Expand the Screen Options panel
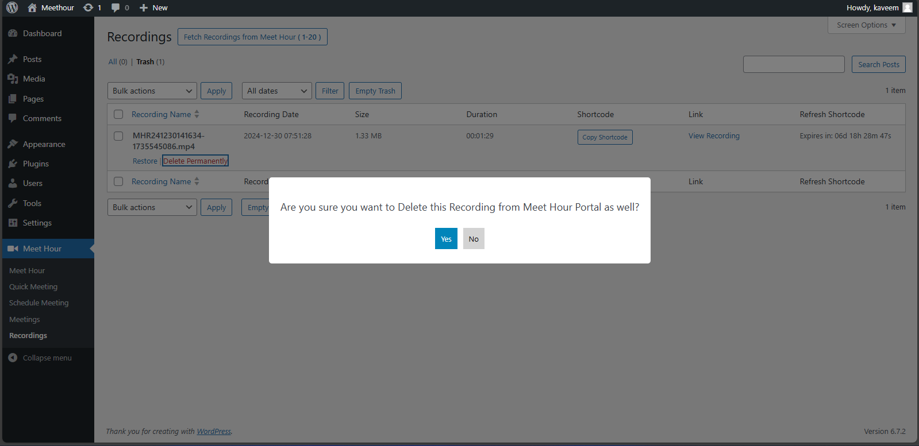Image resolution: width=919 pixels, height=446 pixels. click(x=866, y=25)
